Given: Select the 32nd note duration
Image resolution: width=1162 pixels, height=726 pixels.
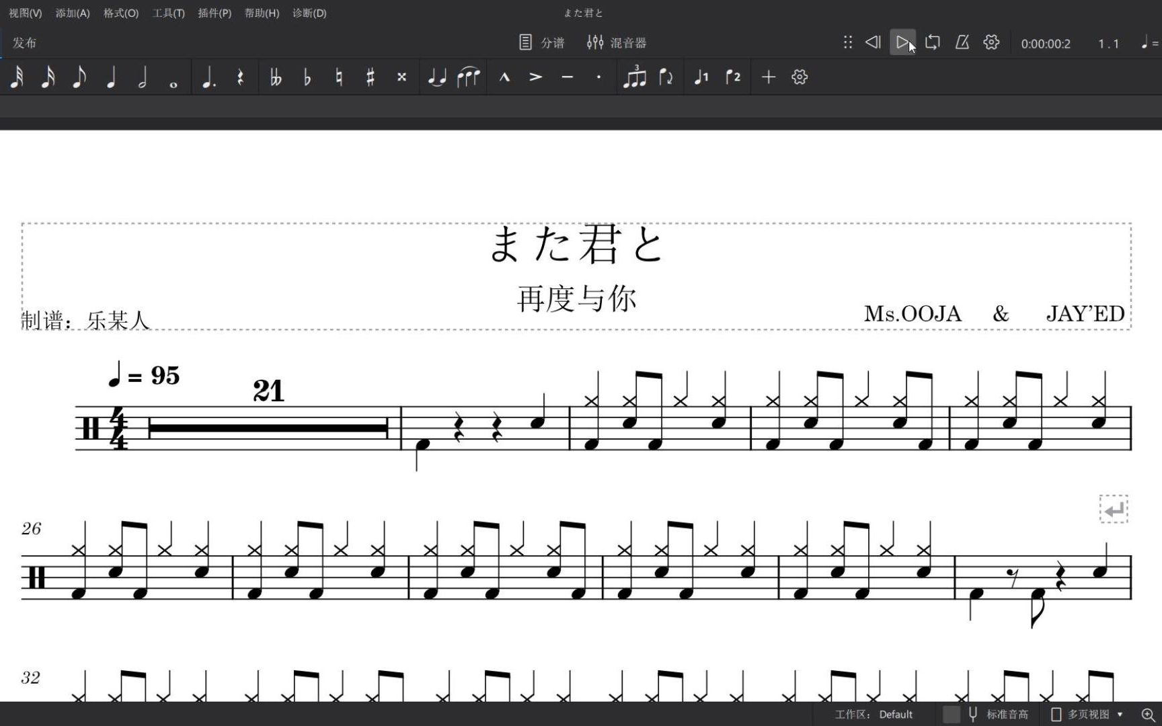Looking at the screenshot, I should point(16,77).
